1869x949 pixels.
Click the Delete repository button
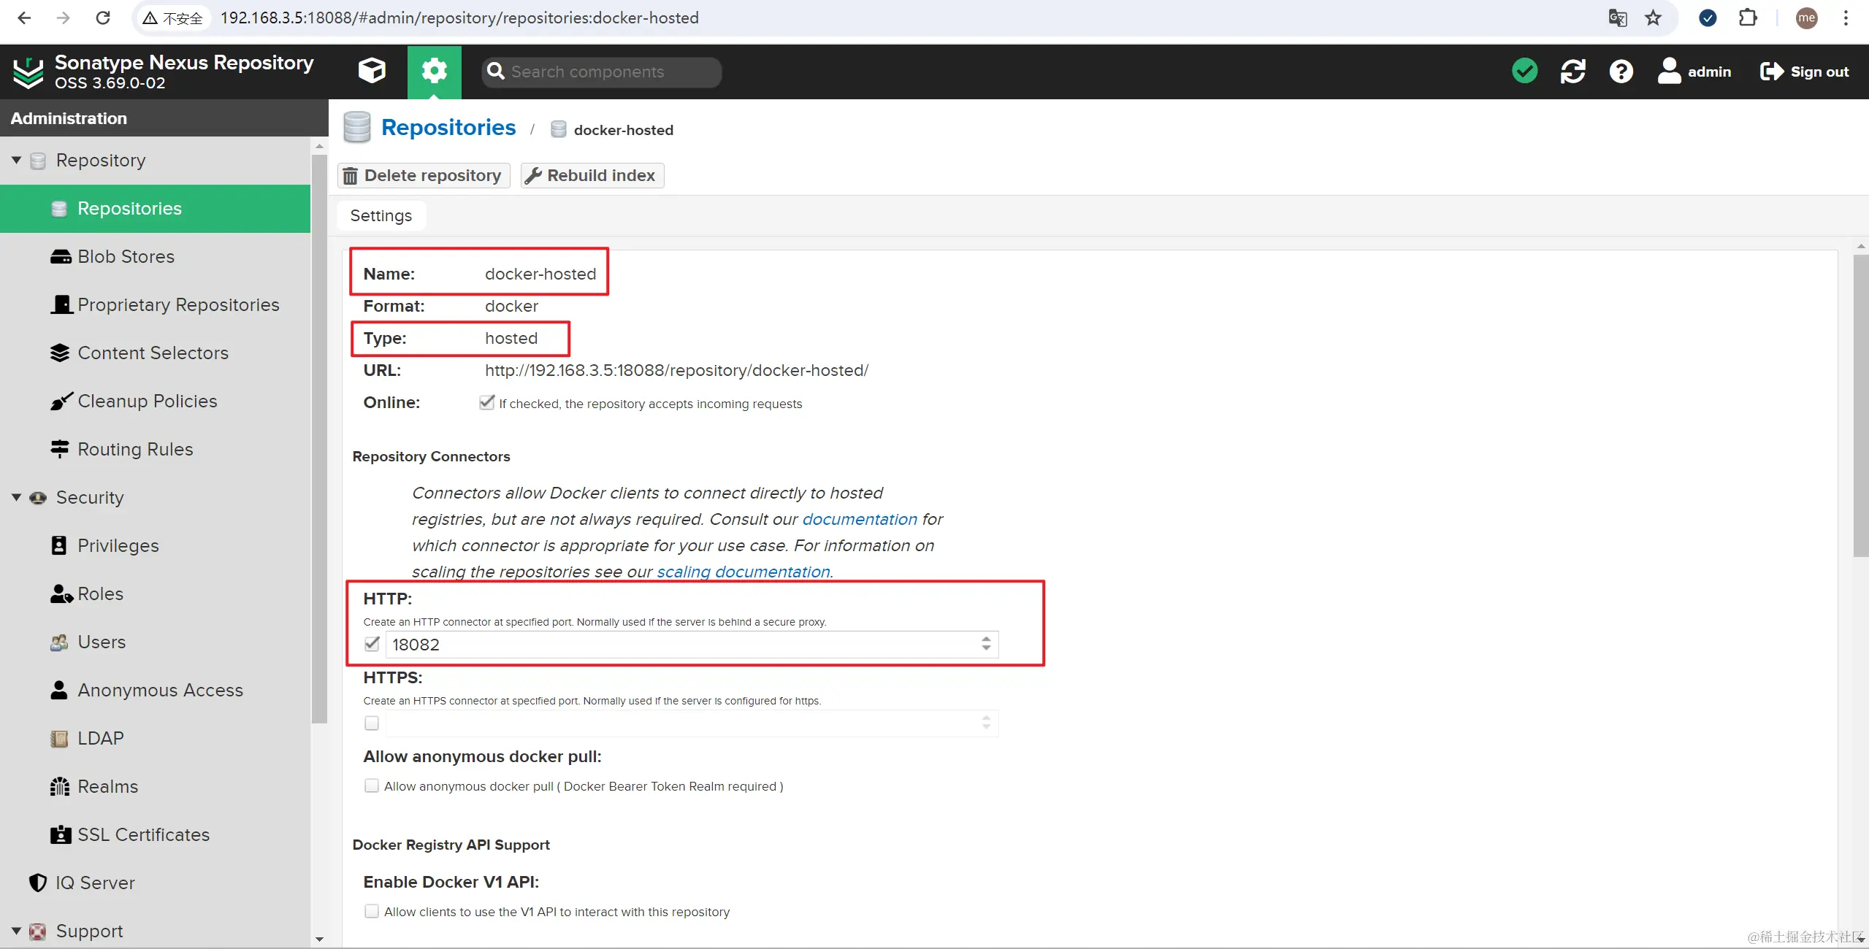pyautogui.click(x=424, y=175)
